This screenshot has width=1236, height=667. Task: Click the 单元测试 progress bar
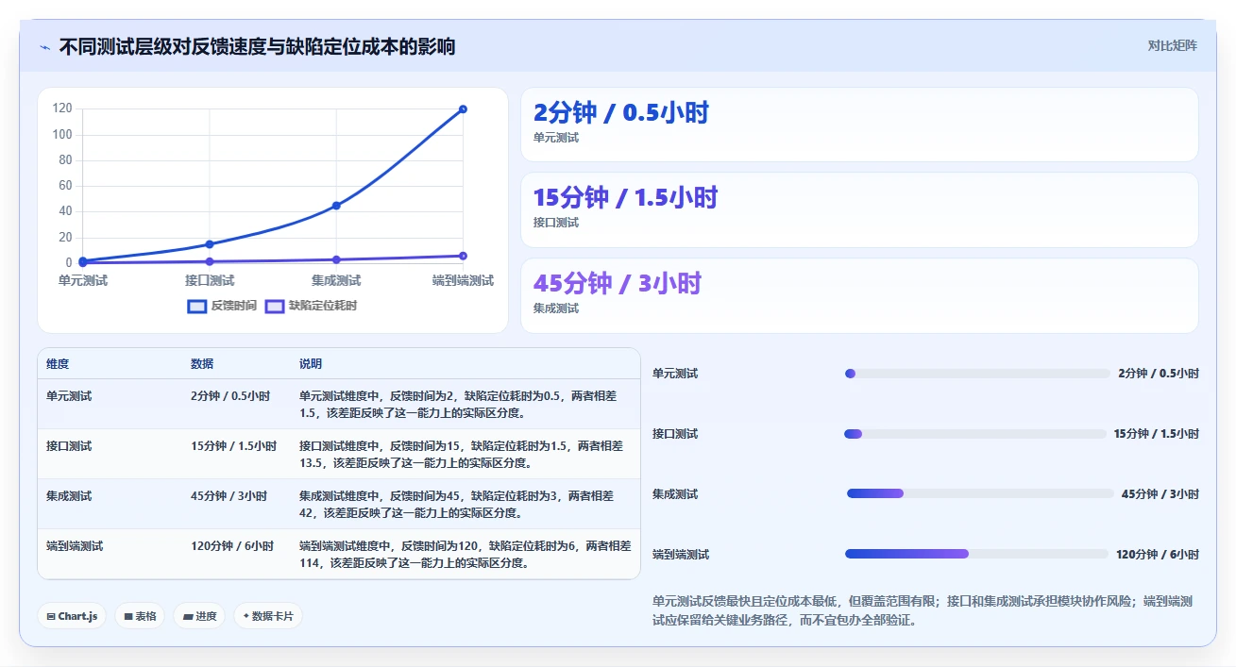[977, 374]
